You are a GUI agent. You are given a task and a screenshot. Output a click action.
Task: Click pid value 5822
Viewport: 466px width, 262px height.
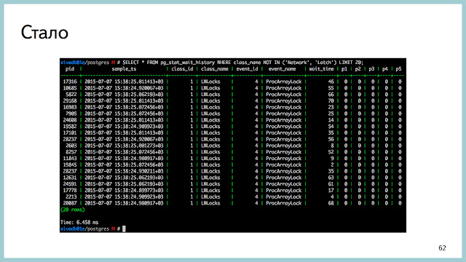pyautogui.click(x=71, y=95)
